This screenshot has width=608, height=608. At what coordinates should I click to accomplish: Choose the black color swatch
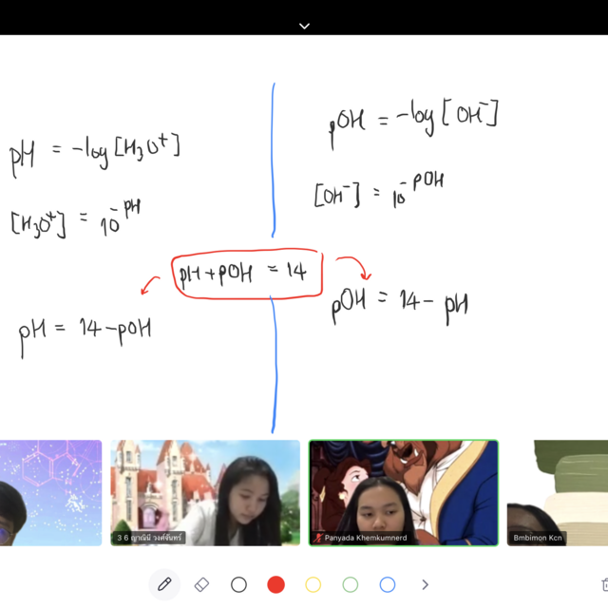pos(238,584)
